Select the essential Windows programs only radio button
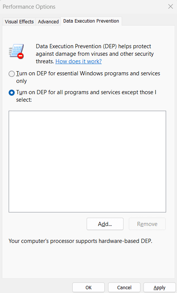The width and height of the screenshot is (177, 293). [12, 74]
